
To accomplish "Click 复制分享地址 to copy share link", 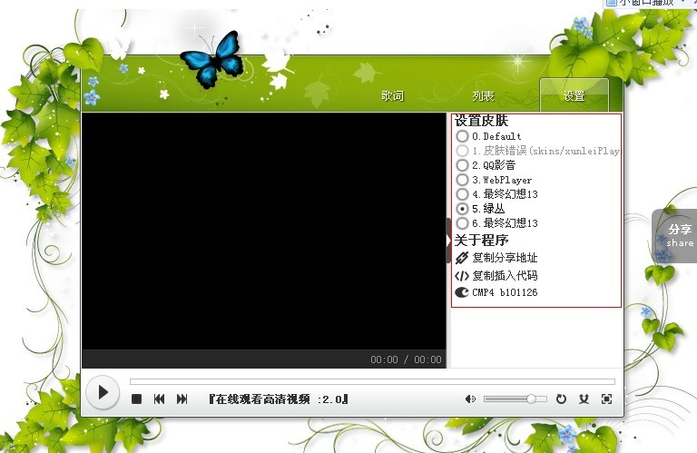I will click(505, 258).
